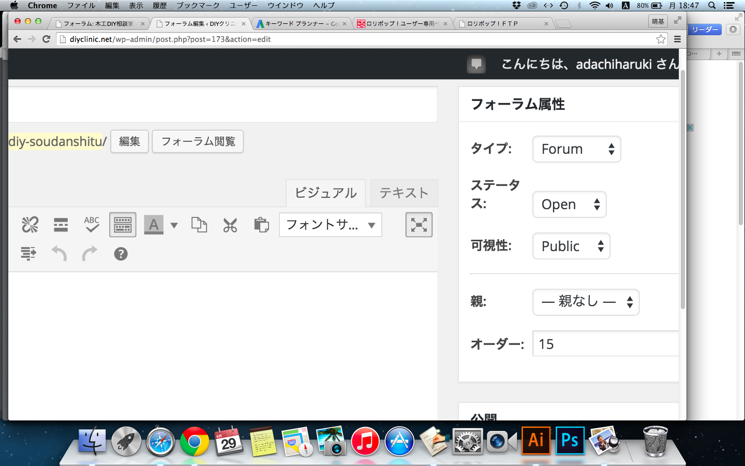Screen dimensions: 745x466
Task: Click the WordPress notification bubble icon
Action: 476,64
